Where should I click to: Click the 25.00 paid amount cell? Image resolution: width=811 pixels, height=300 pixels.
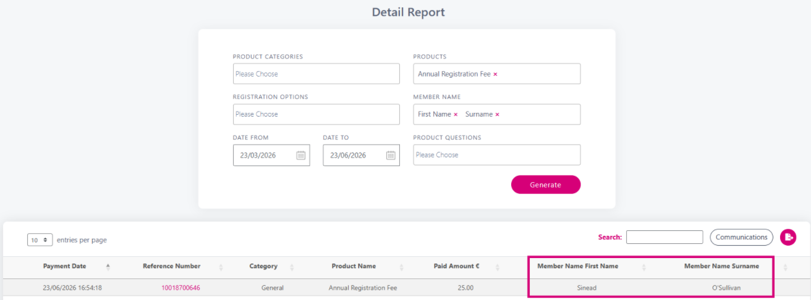(465, 288)
